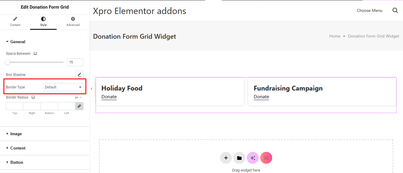Expand the Image section
The height and width of the screenshot is (173, 403).
pyautogui.click(x=16, y=134)
